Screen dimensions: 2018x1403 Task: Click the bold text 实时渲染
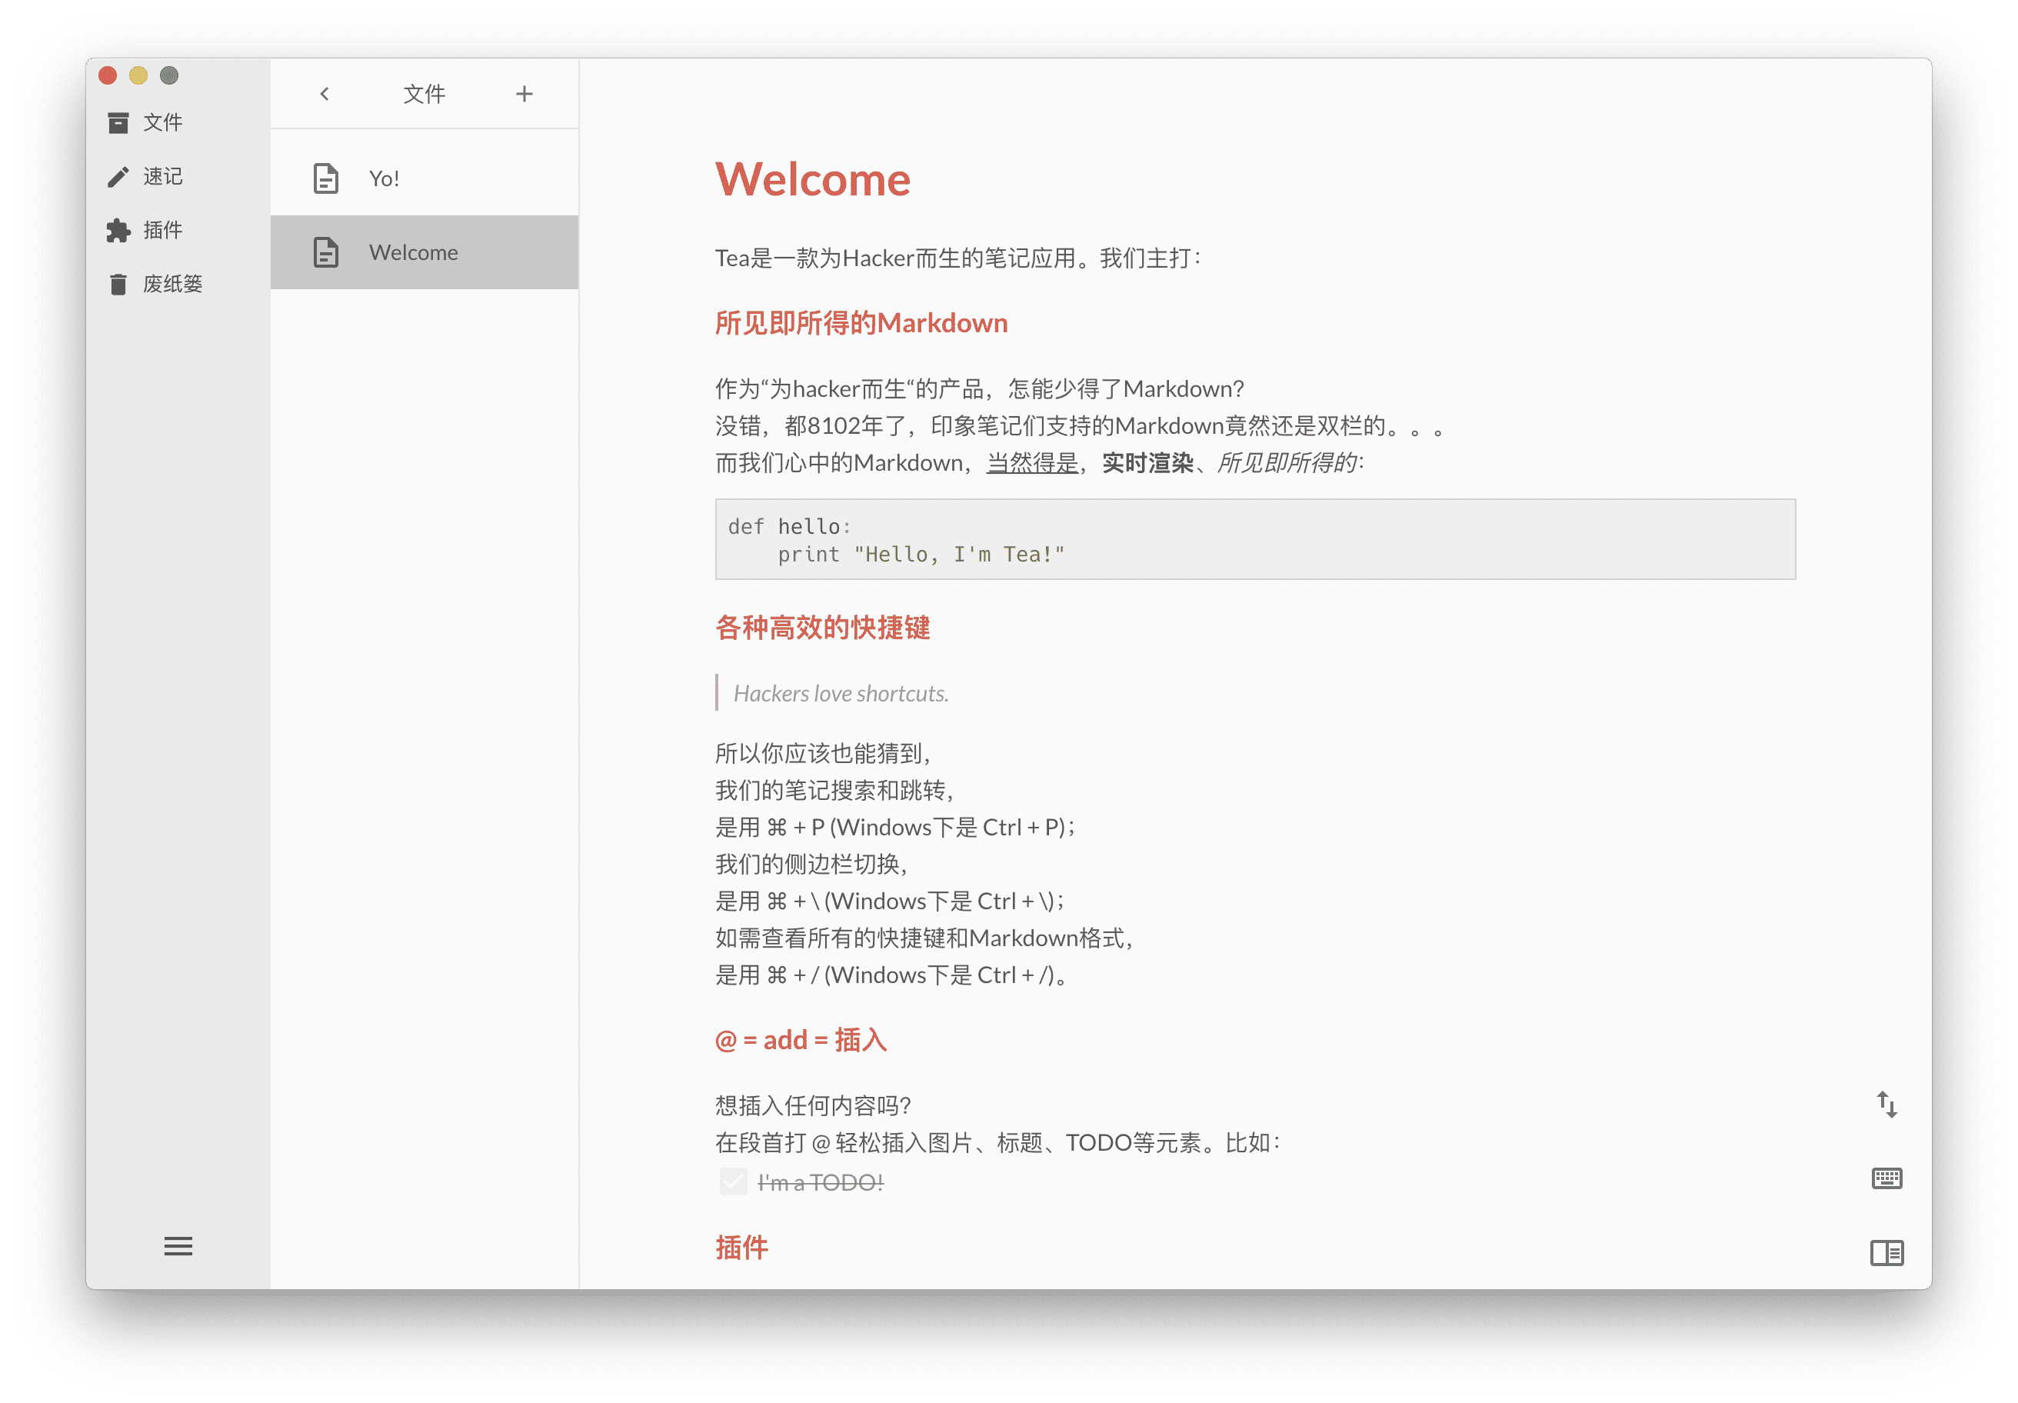pyautogui.click(x=1148, y=462)
